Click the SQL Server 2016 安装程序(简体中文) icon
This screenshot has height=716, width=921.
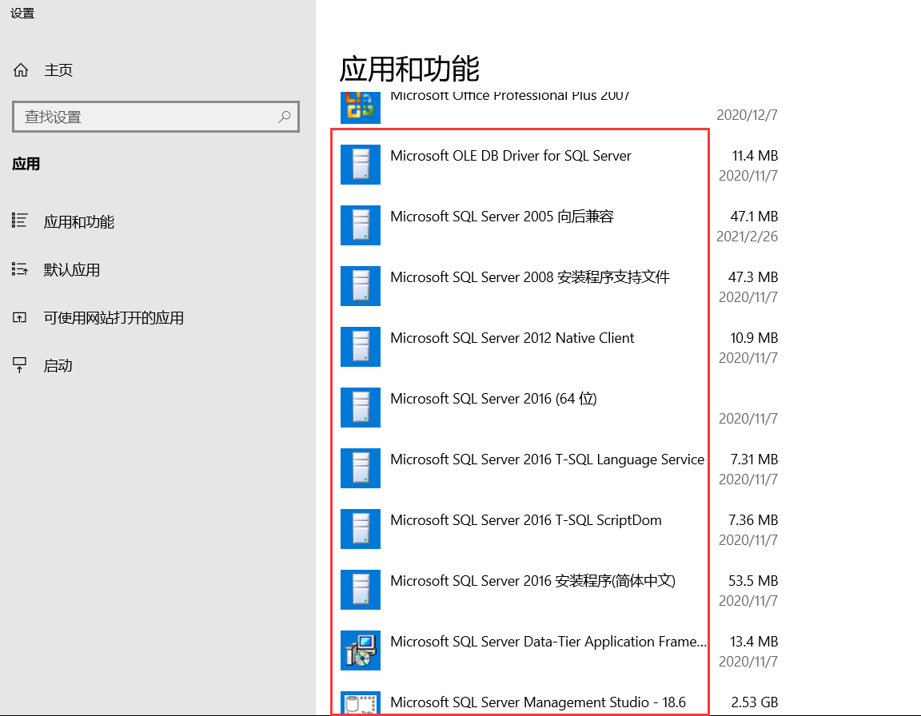pyautogui.click(x=360, y=590)
